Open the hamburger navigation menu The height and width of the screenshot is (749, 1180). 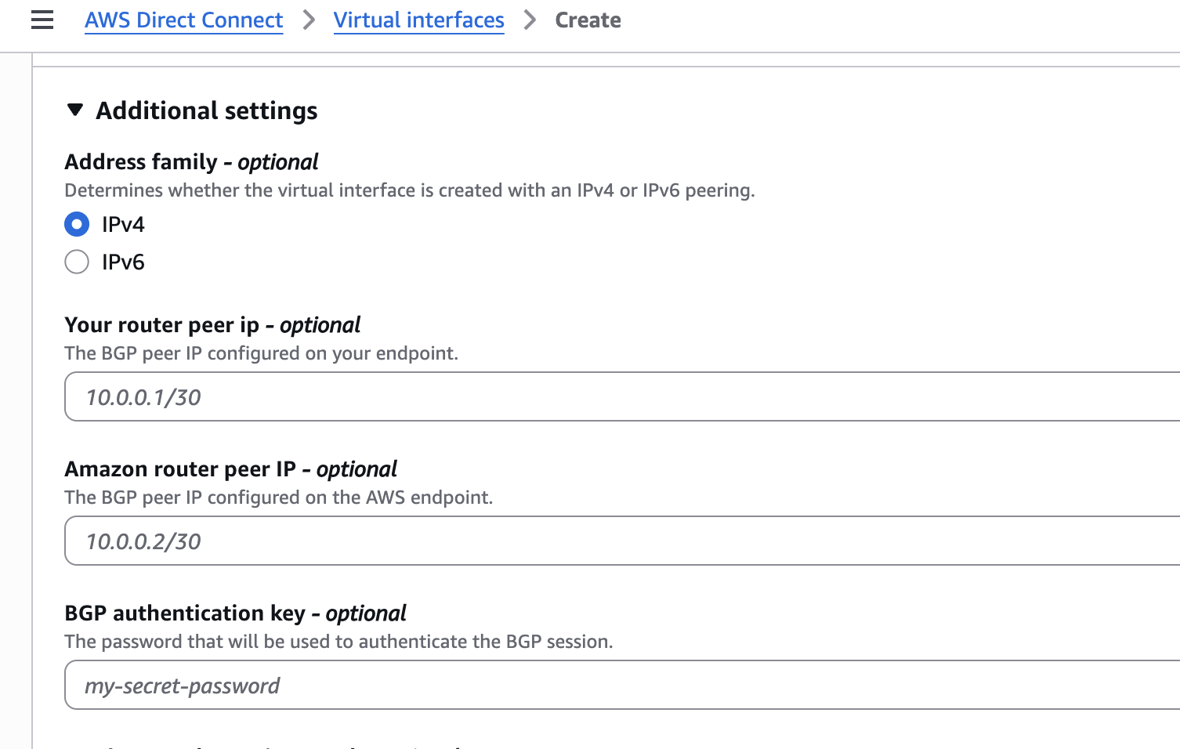(42, 20)
